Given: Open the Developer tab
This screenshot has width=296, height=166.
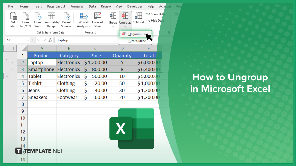Looking at the screenshot, I should (135, 6).
